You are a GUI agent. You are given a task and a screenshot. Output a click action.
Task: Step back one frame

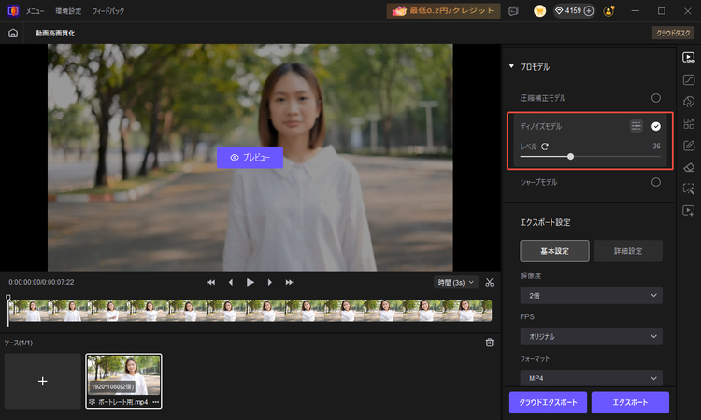coord(231,282)
